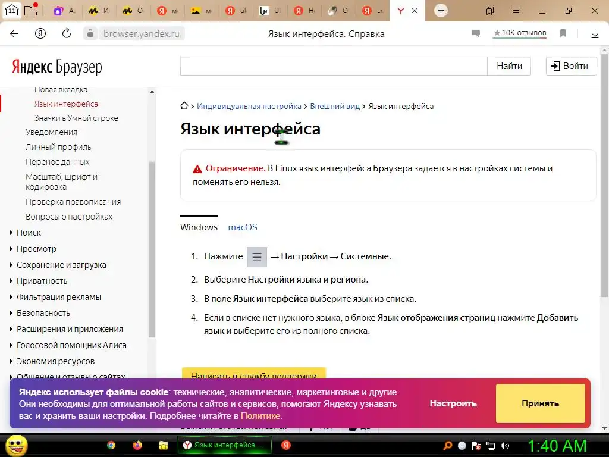Open the file manager taskbar icon

[x=164, y=445]
